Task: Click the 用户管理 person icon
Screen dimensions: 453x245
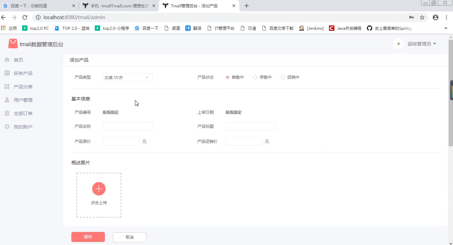Action: coord(7,100)
